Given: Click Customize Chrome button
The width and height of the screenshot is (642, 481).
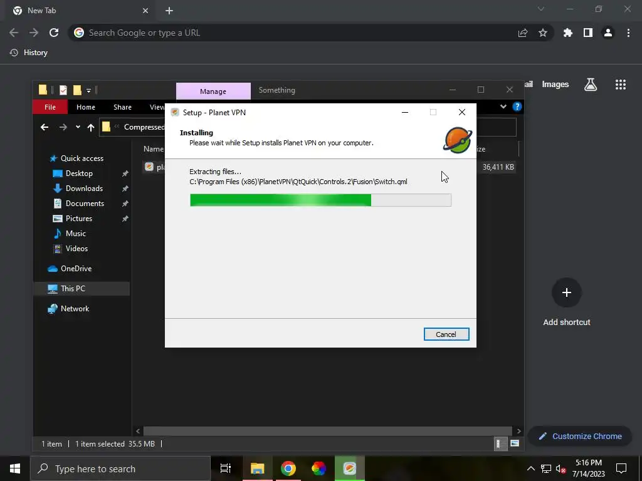Looking at the screenshot, I should [x=580, y=436].
